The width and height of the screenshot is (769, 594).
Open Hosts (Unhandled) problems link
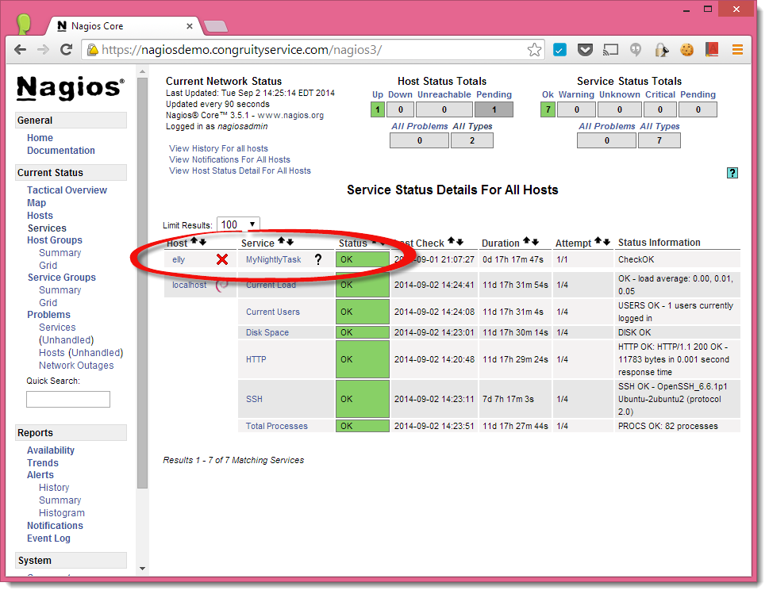[81, 353]
